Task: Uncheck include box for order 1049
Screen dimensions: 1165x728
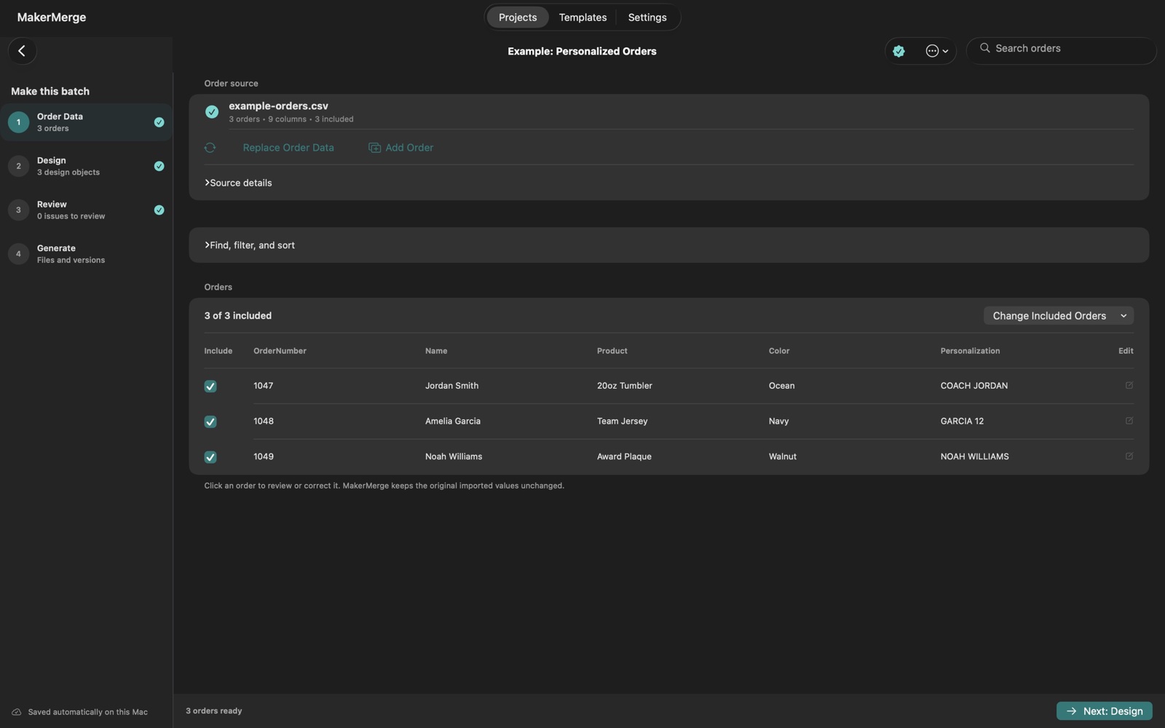Action: point(210,457)
